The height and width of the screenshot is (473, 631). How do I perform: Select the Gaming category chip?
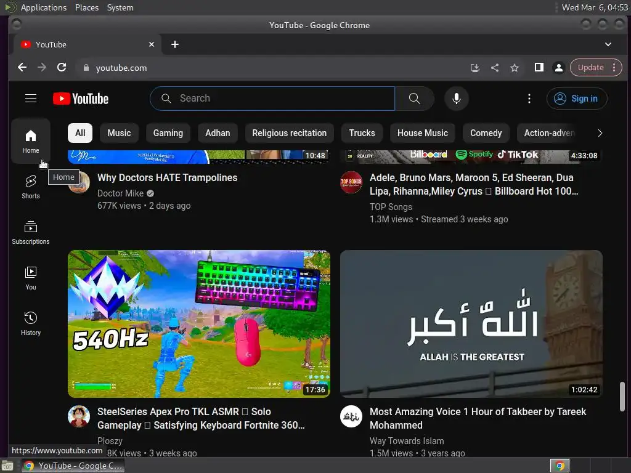168,133
